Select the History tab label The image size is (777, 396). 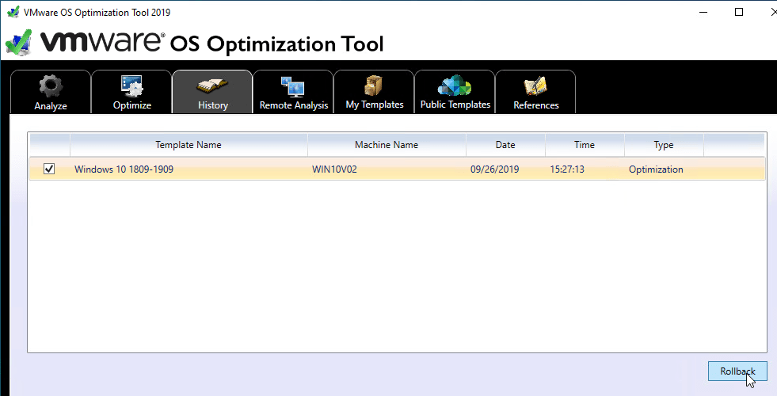point(213,105)
